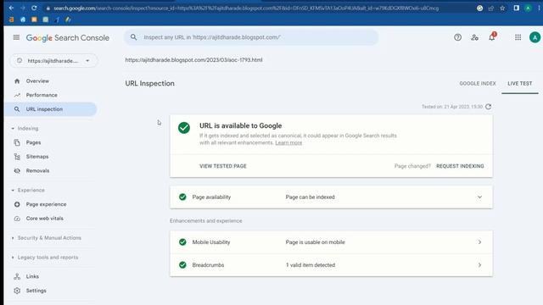The image size is (543, 305).
Task: Open the account avatar in Search Console
Action: 535,37
